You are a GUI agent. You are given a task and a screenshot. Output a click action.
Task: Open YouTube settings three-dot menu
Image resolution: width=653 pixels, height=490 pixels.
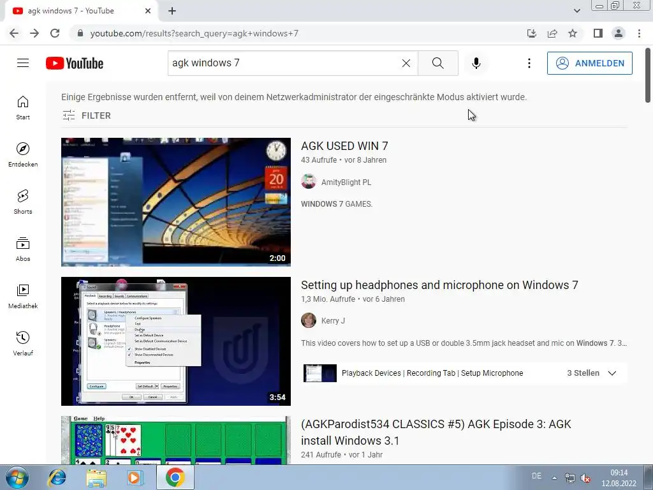pyautogui.click(x=529, y=63)
